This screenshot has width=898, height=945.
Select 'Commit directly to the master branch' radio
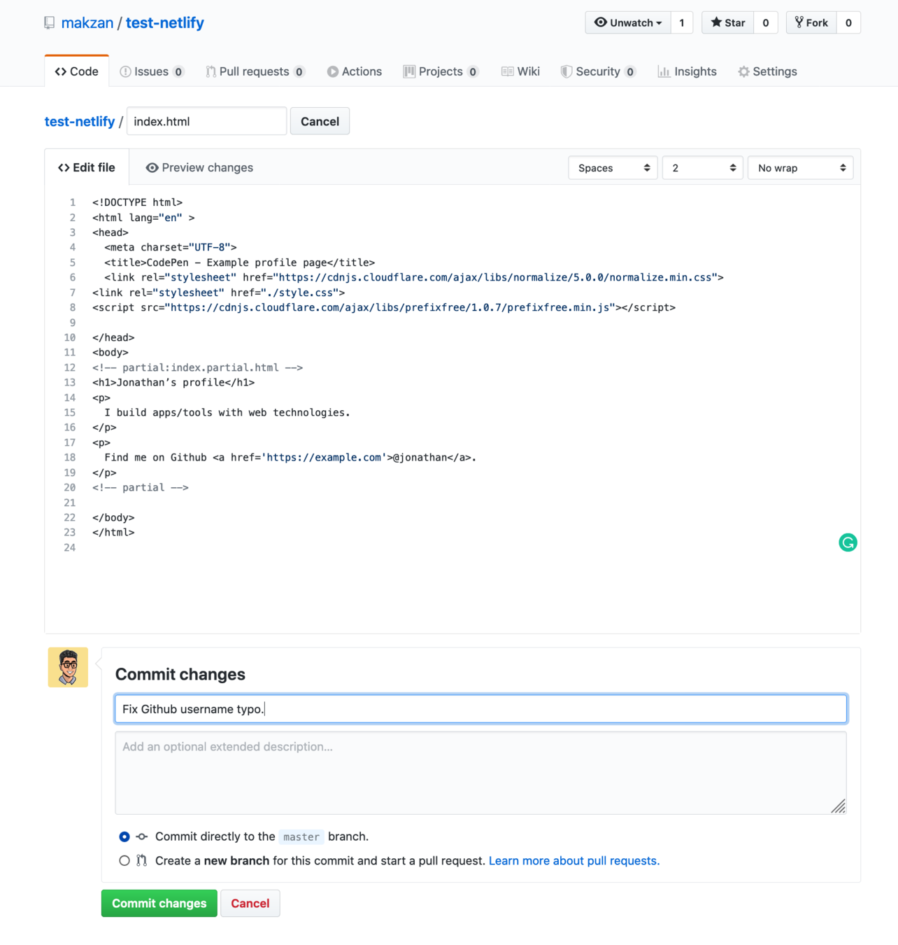pos(124,836)
